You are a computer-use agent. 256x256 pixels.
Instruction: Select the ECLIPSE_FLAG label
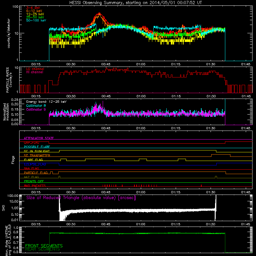coord(35,164)
